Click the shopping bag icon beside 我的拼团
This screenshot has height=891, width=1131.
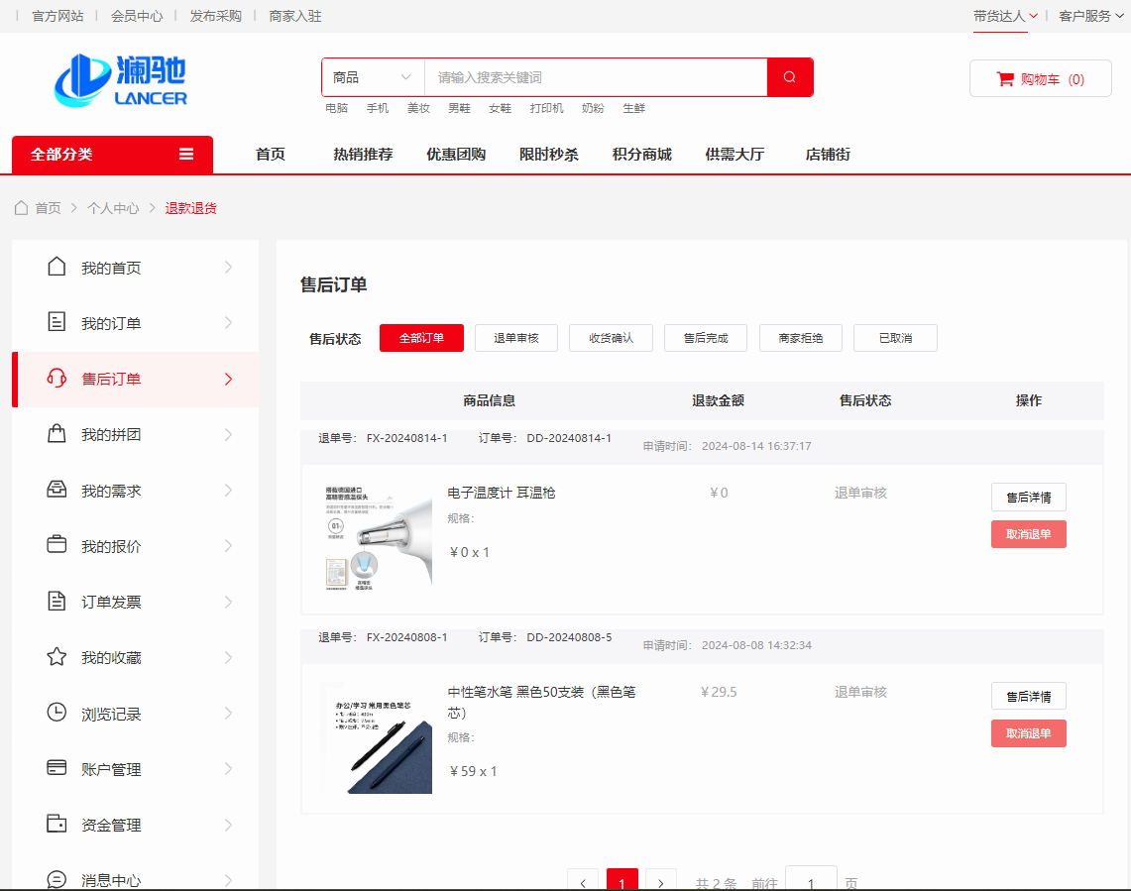[57, 434]
